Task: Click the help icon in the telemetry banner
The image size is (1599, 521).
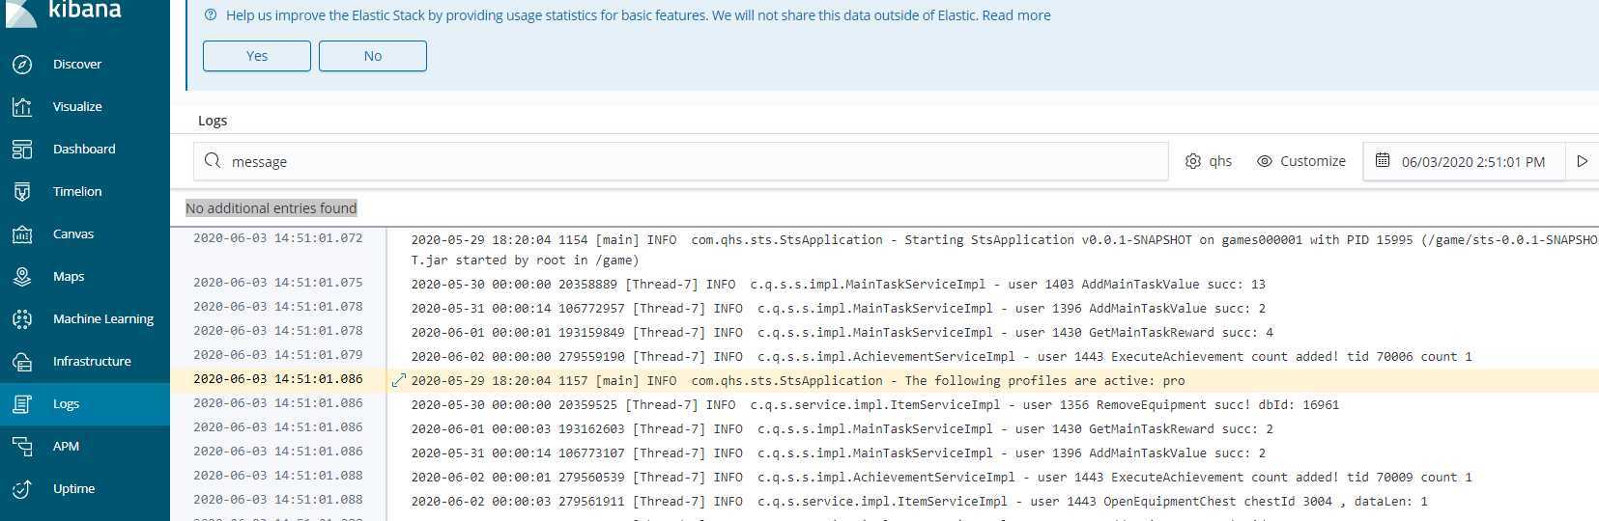Action: (211, 15)
